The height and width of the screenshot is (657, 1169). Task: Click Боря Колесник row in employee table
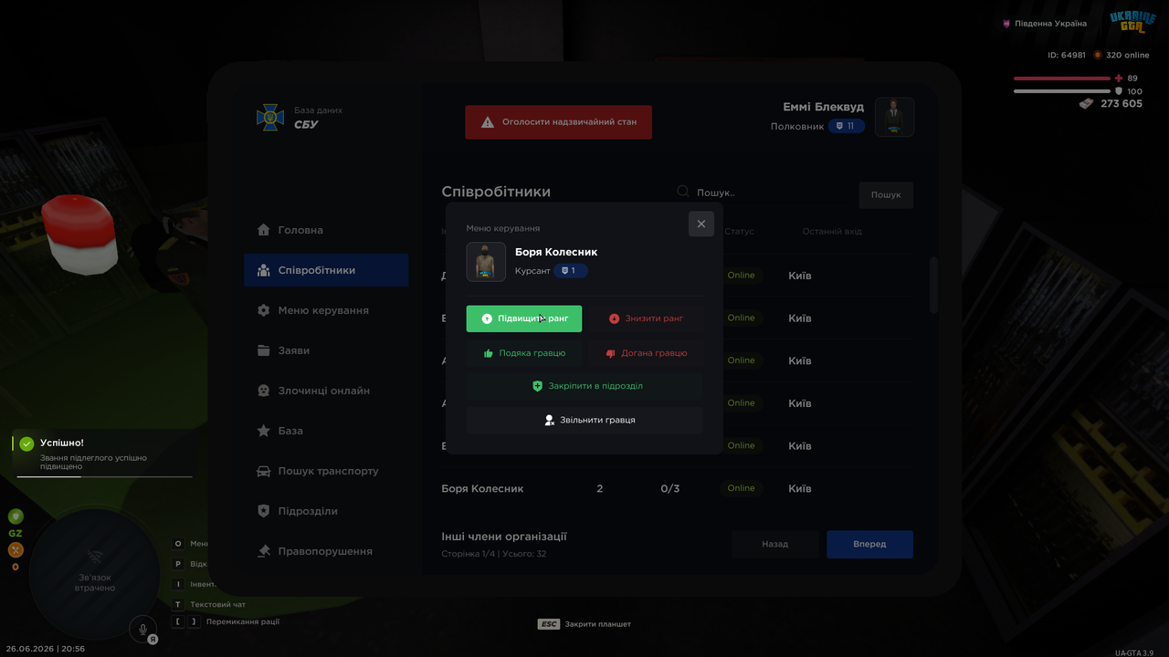pyautogui.click(x=677, y=488)
